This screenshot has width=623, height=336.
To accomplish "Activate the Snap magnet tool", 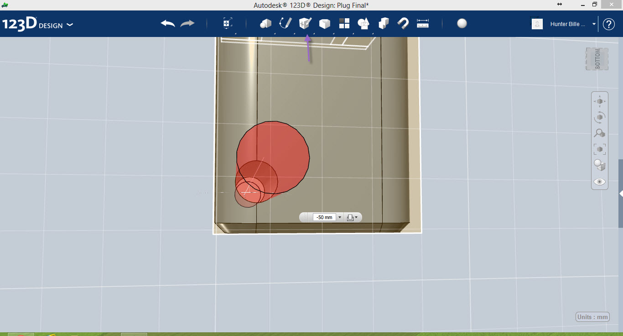I will (403, 23).
